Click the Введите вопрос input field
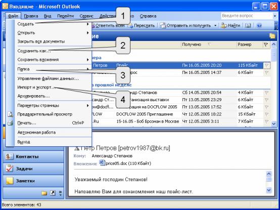The image size is (280, 210). click(x=247, y=16)
